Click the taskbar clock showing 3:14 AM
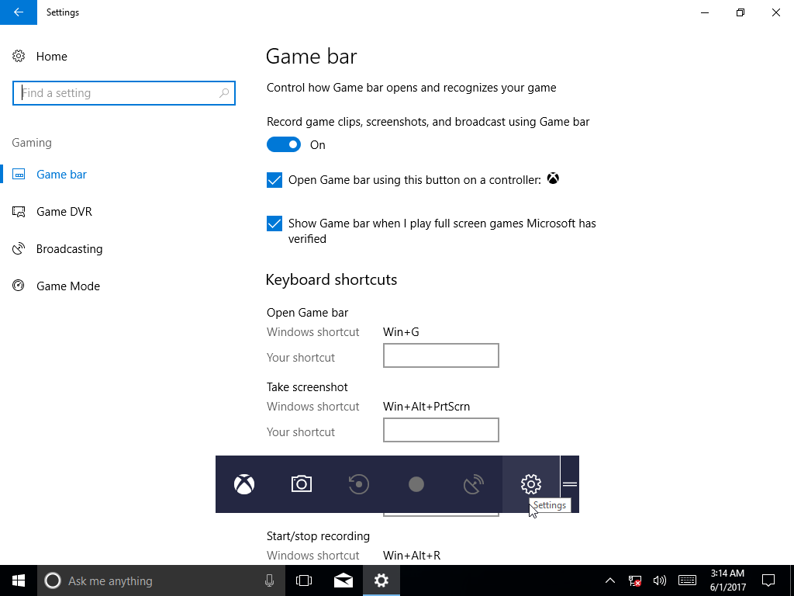 coord(727,580)
